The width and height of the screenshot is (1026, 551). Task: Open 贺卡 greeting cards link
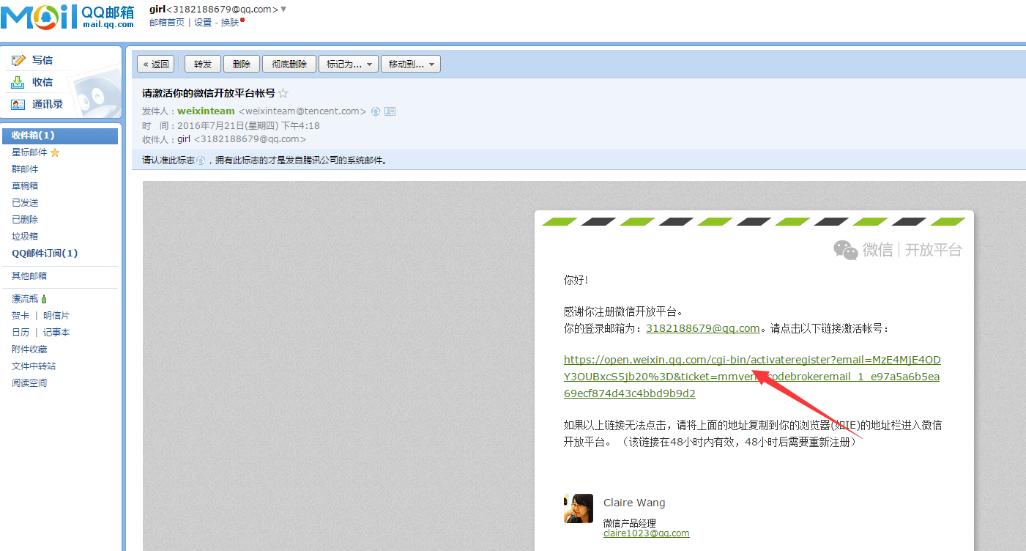21,316
